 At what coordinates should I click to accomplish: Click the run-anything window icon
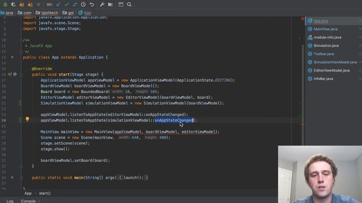click(x=120, y=5)
